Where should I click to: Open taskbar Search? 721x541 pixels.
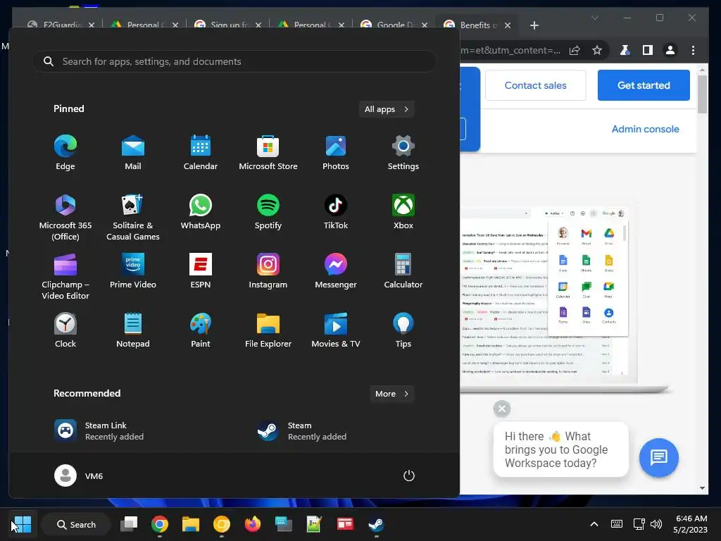coord(76,524)
